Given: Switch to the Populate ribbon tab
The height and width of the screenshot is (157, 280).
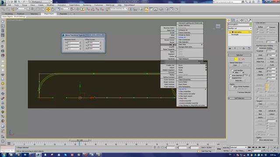Looking at the screenshot, I should pos(63,14).
